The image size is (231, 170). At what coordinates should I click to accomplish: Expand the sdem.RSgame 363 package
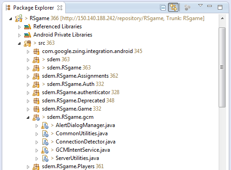(x=28, y=68)
